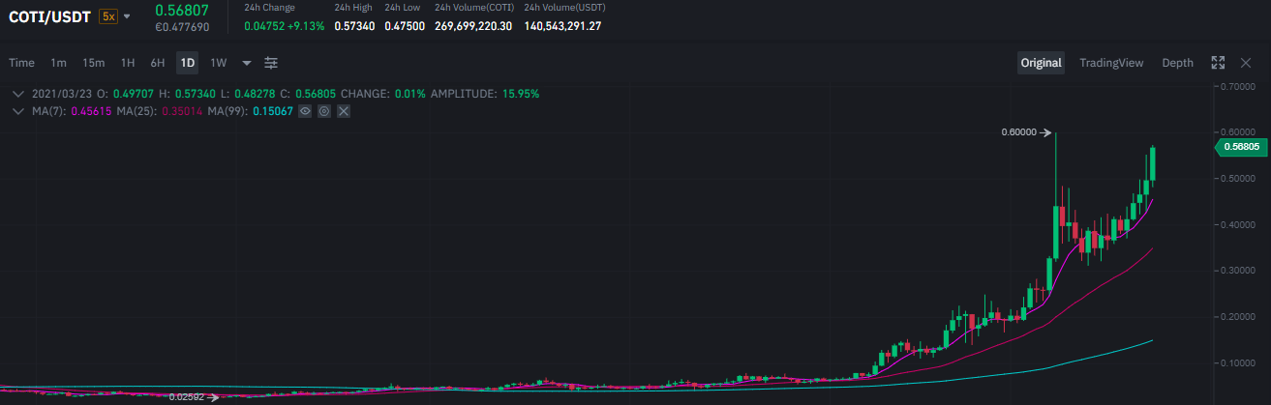Select the Original chart tab
The height and width of the screenshot is (405, 1271).
point(1041,63)
